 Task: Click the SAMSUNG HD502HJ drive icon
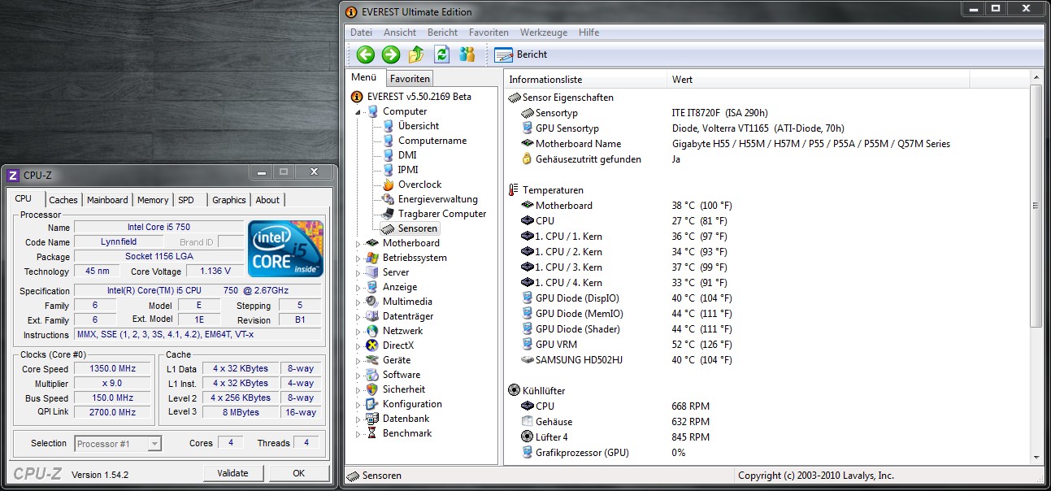528,360
